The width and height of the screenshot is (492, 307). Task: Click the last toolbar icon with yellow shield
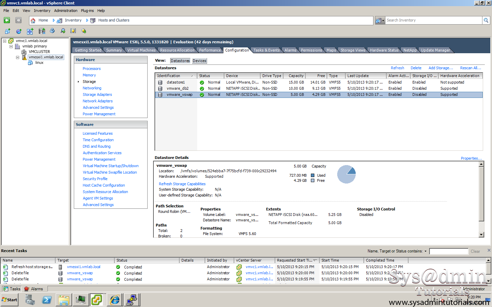click(x=84, y=31)
